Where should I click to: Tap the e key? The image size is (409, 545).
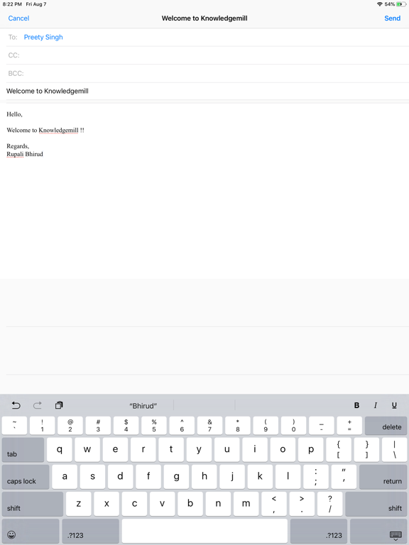115,449
